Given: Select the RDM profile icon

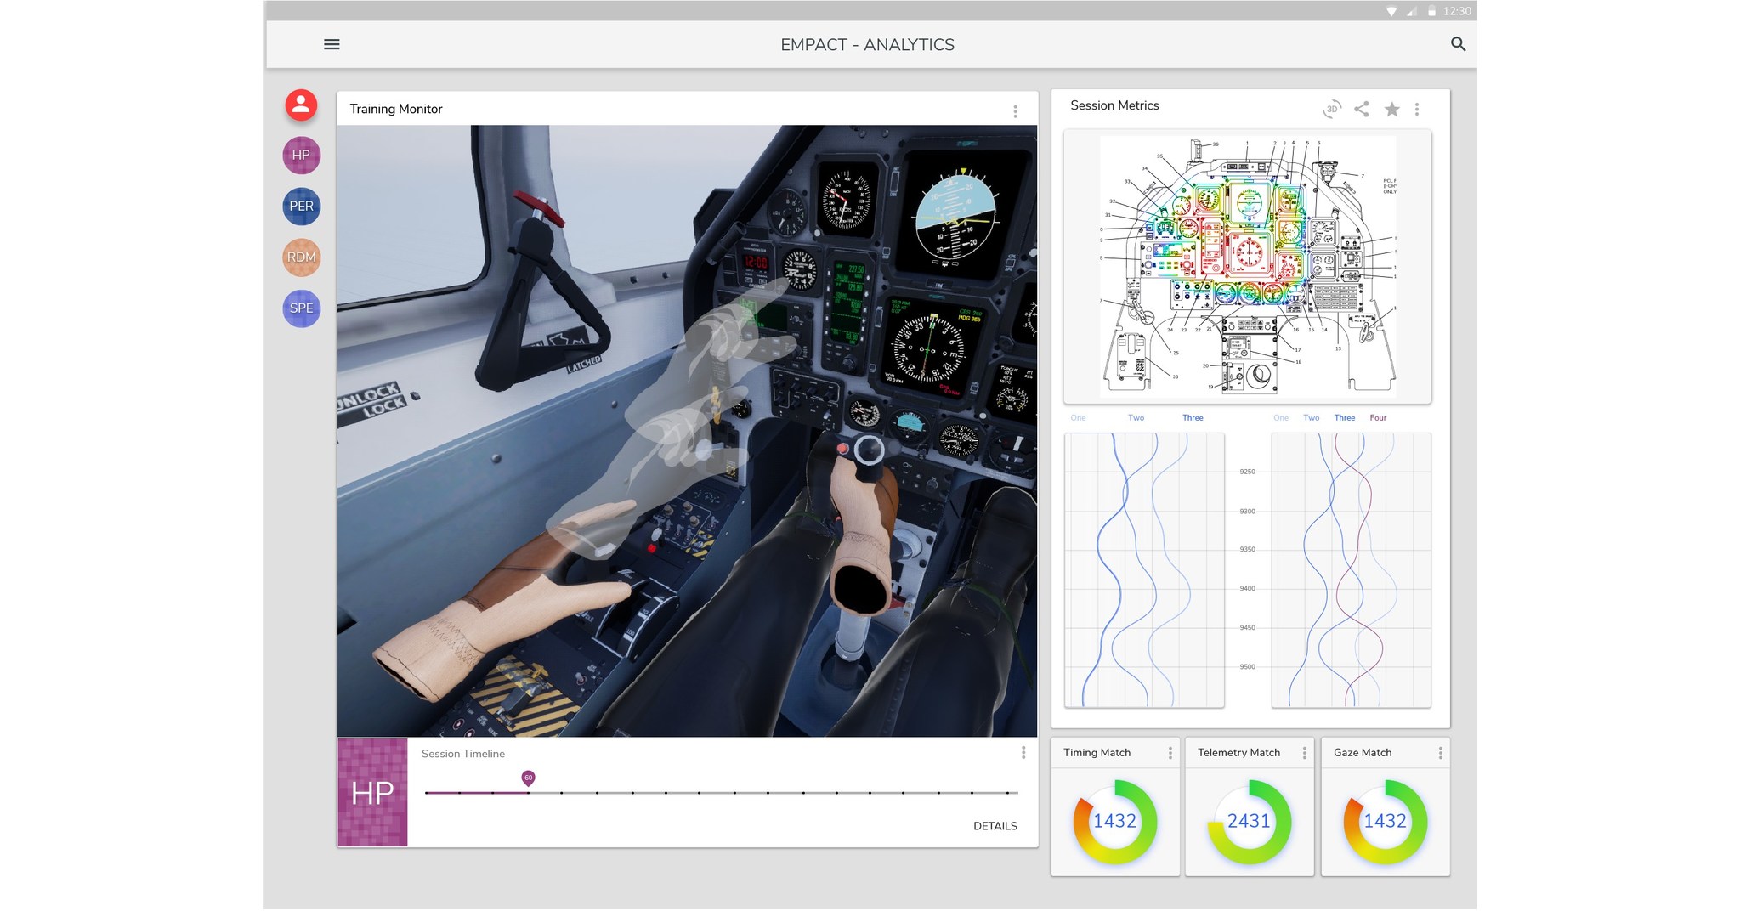Looking at the screenshot, I should tap(301, 257).
